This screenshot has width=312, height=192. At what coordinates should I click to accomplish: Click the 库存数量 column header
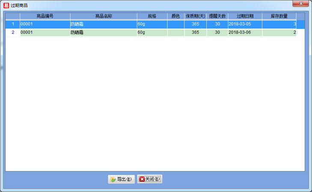point(279,16)
